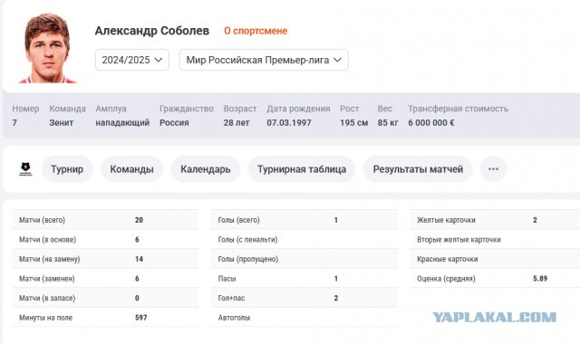This screenshot has height=344, width=580.
Task: Click the birth date 07.03.1997
Action: (289, 123)
